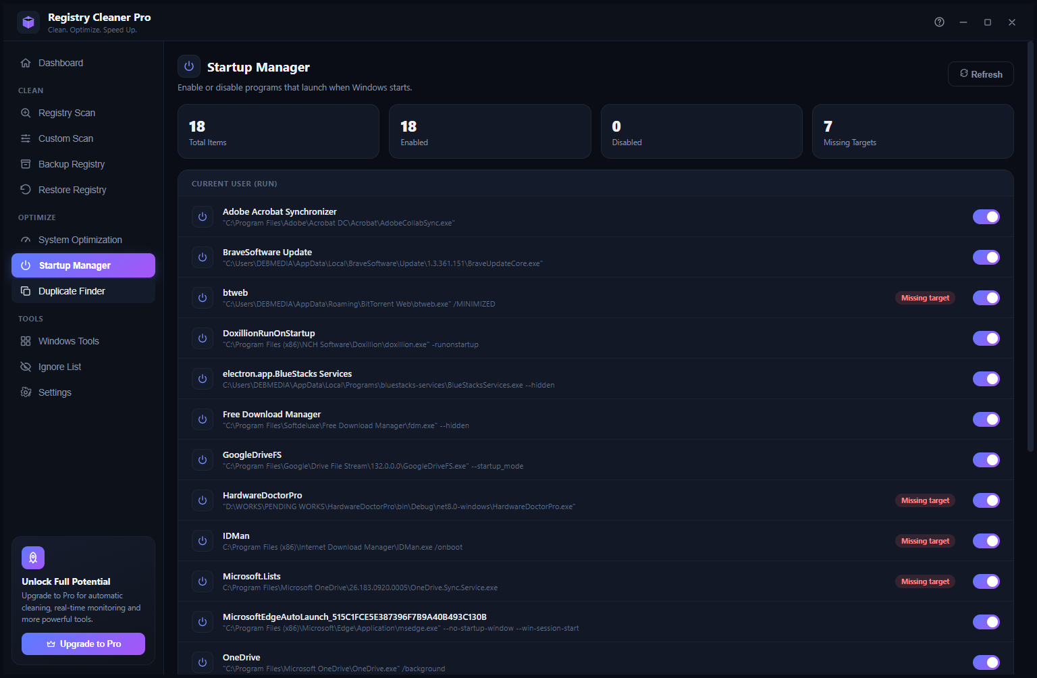Screen dimensions: 1037x678
Task: Click power icon beside DoxillionRunOnStartup
Action: [203, 338]
